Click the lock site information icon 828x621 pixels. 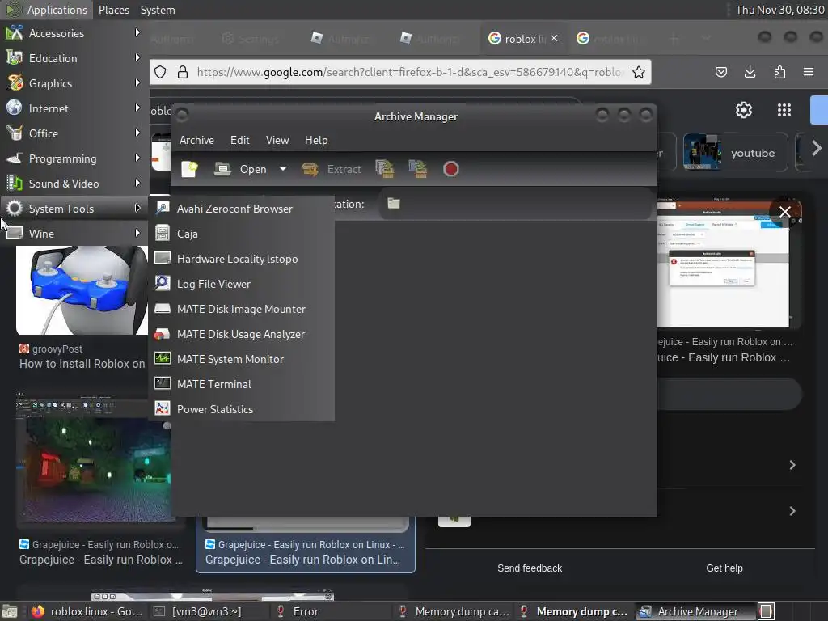[182, 72]
